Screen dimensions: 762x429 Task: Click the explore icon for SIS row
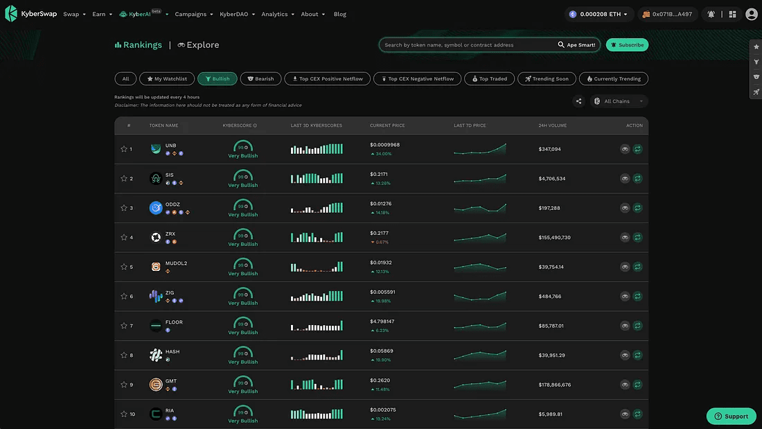(x=625, y=179)
